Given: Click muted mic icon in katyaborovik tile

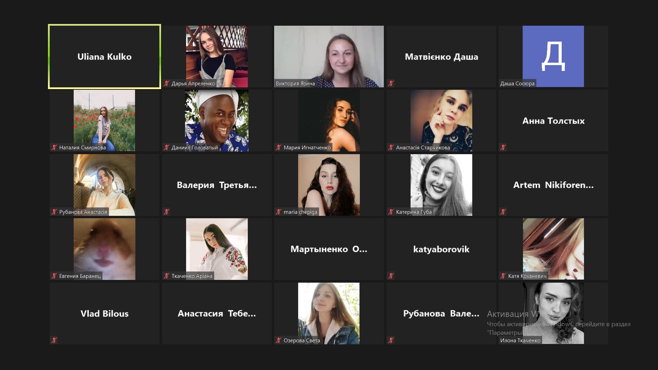Looking at the screenshot, I should tap(391, 276).
